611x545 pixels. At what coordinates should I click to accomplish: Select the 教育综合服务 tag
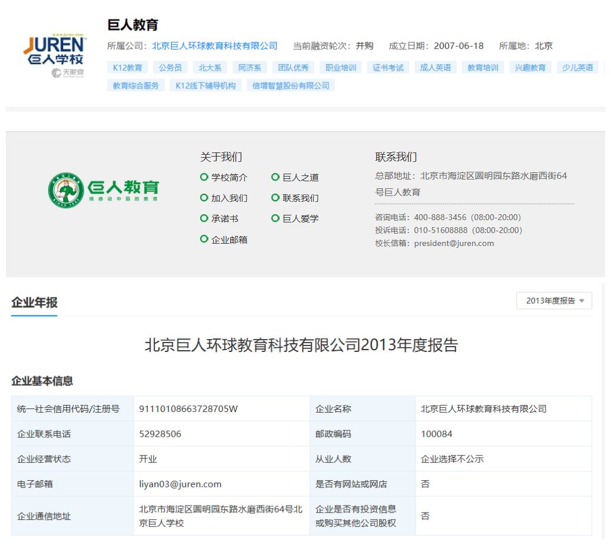coord(135,85)
